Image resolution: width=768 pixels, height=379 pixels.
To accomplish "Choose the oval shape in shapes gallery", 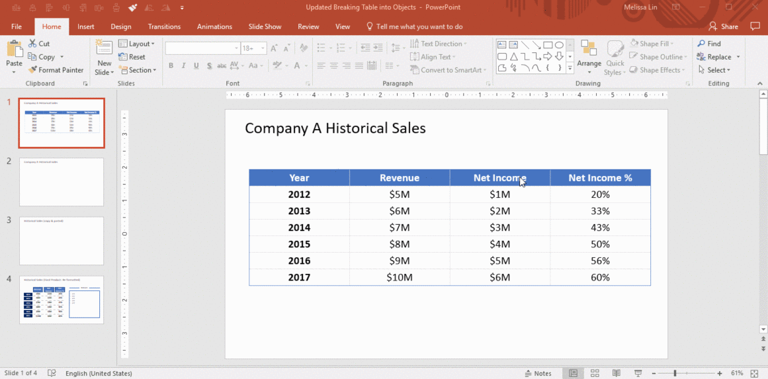I will 559,45.
